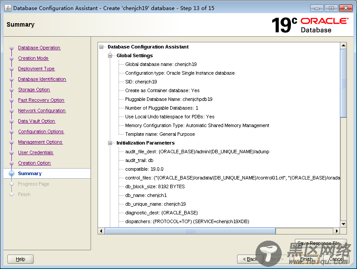
Task: Collapse the Initialization Parameters node
Action: [110, 143]
